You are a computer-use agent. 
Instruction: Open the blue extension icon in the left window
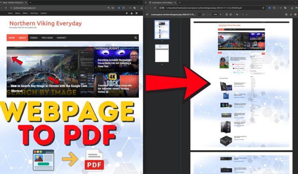pyautogui.click(x=119, y=8)
